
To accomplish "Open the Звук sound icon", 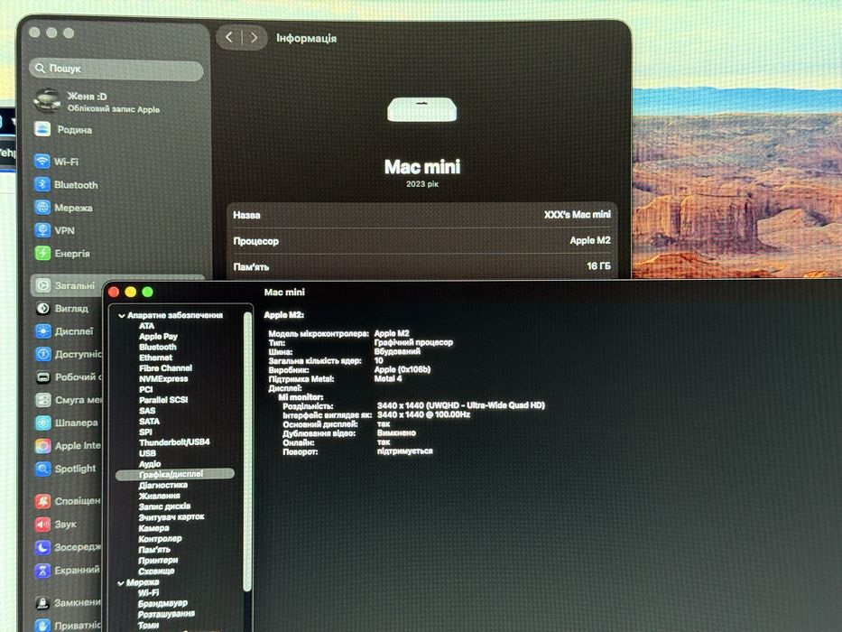I will pos(43,524).
